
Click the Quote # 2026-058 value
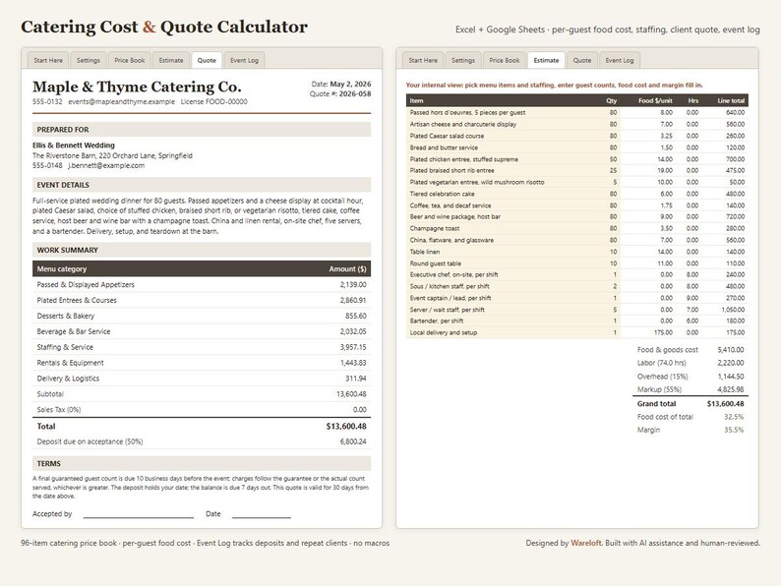tap(355, 93)
